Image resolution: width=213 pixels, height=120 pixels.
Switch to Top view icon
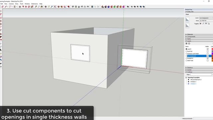pos(76,7)
